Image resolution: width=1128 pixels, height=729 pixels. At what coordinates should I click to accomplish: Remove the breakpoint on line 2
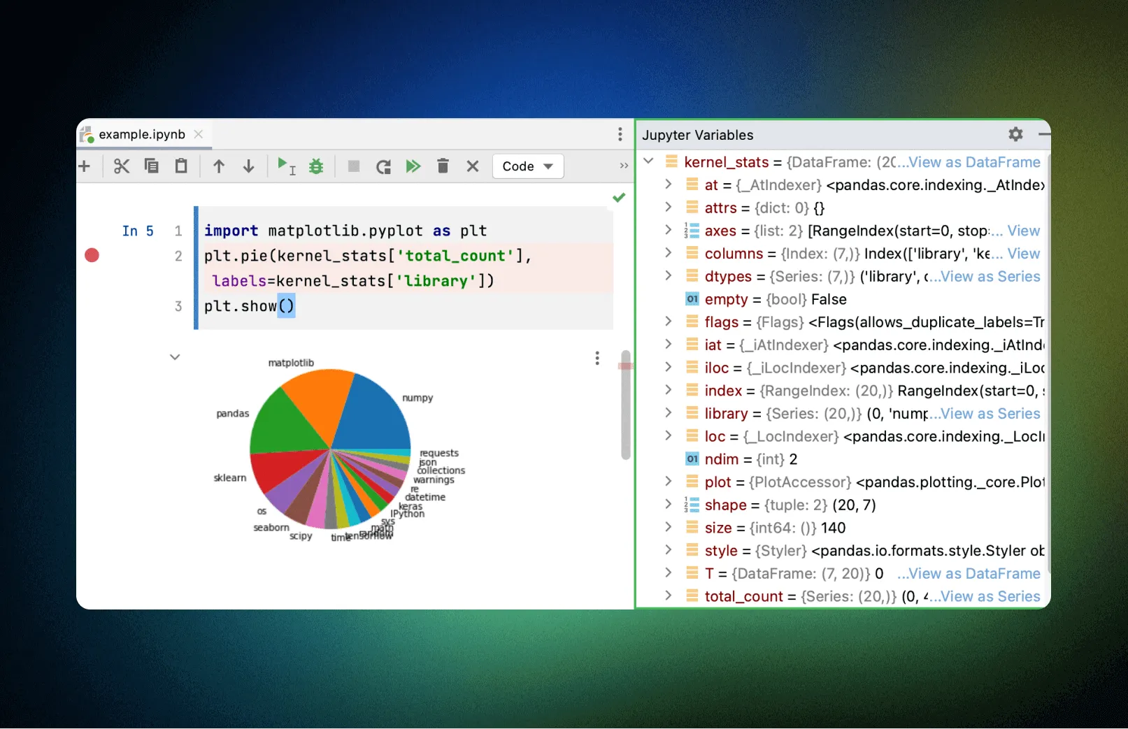92,255
